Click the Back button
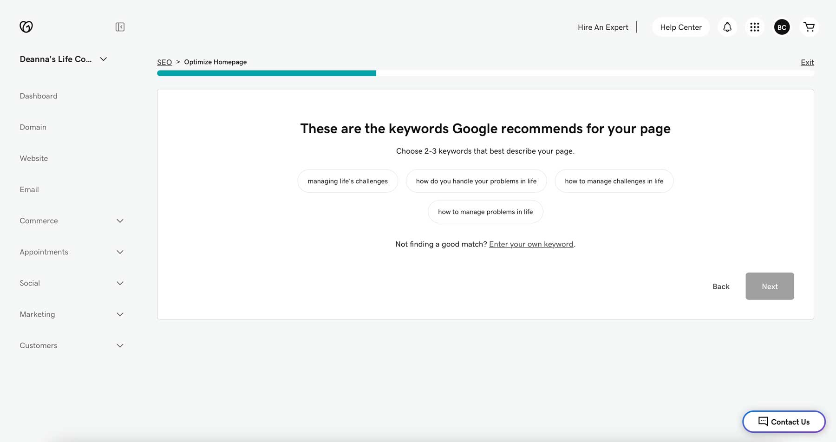 [720, 286]
